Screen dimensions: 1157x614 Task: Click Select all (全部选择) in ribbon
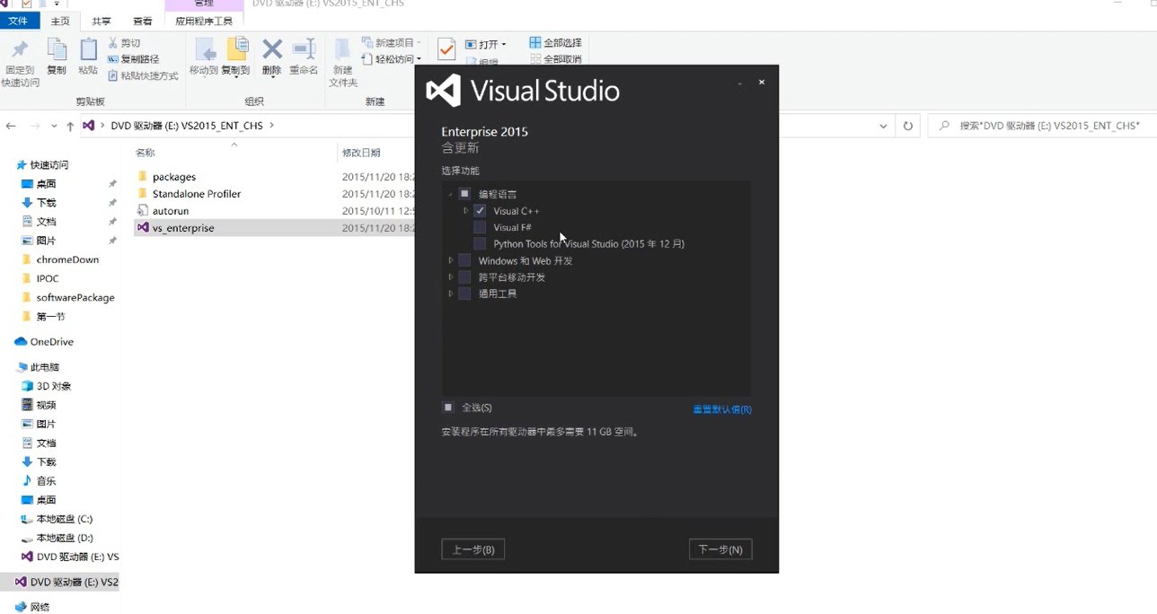point(555,43)
